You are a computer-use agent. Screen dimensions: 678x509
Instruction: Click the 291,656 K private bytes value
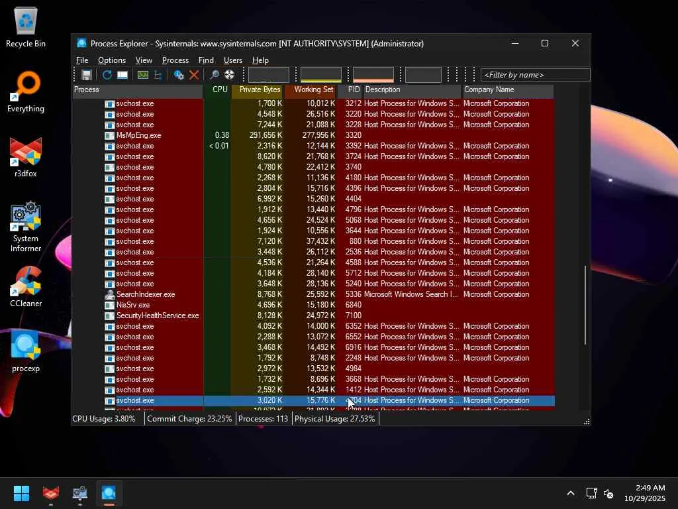[266, 135]
